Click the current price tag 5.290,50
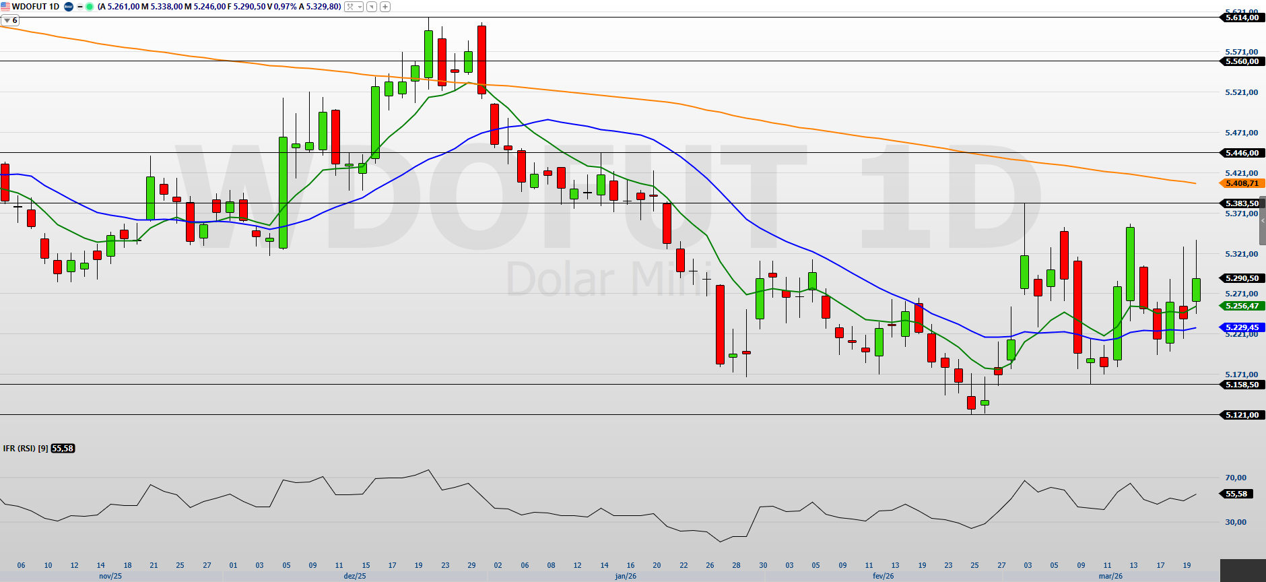The image size is (1266, 582). coord(1241,278)
